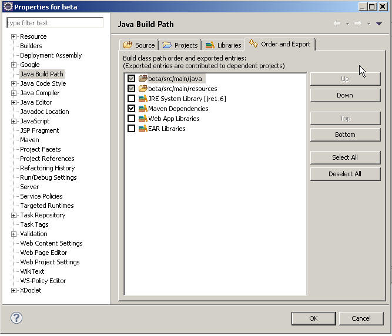Expand the JavaScript node
The height and width of the screenshot is (336, 392).
(14, 122)
